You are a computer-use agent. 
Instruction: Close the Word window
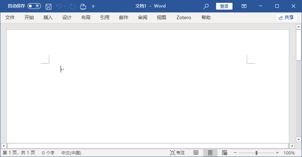click(x=293, y=6)
